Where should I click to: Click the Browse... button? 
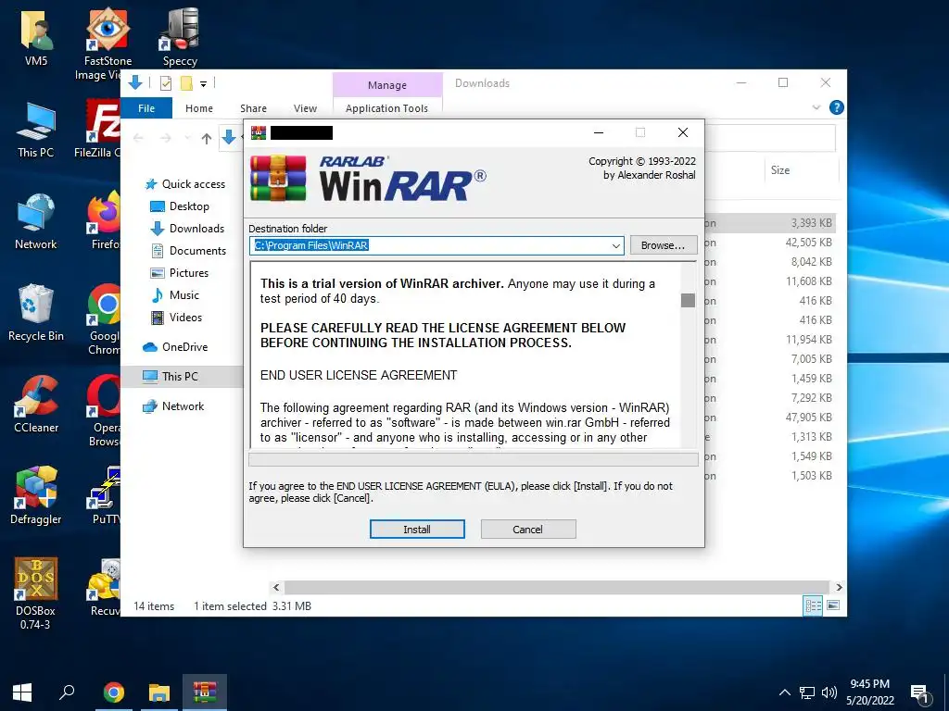point(664,245)
